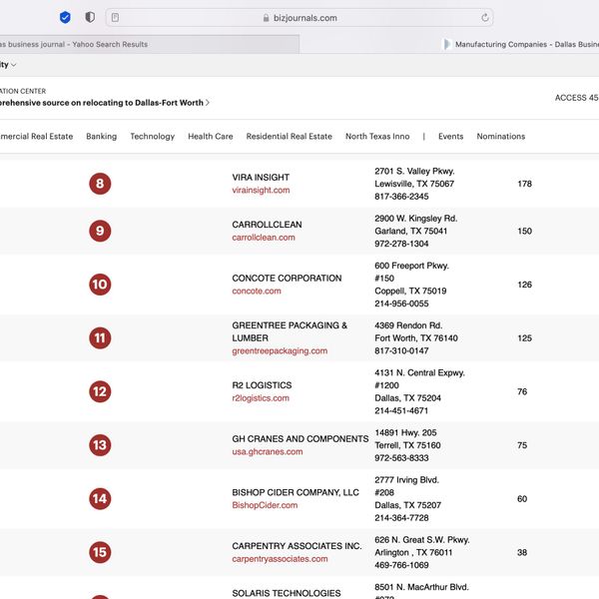Expand the dropdown chevron at top left
The image size is (599, 599).
coord(13,65)
